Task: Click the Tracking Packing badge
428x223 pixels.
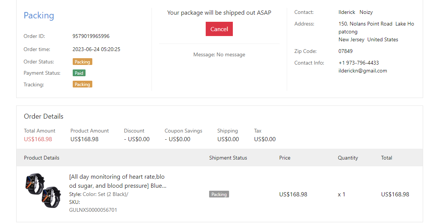Action: tap(82, 84)
